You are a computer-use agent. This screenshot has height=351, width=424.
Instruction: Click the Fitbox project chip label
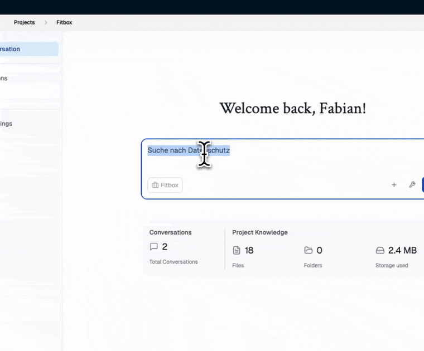click(x=170, y=185)
